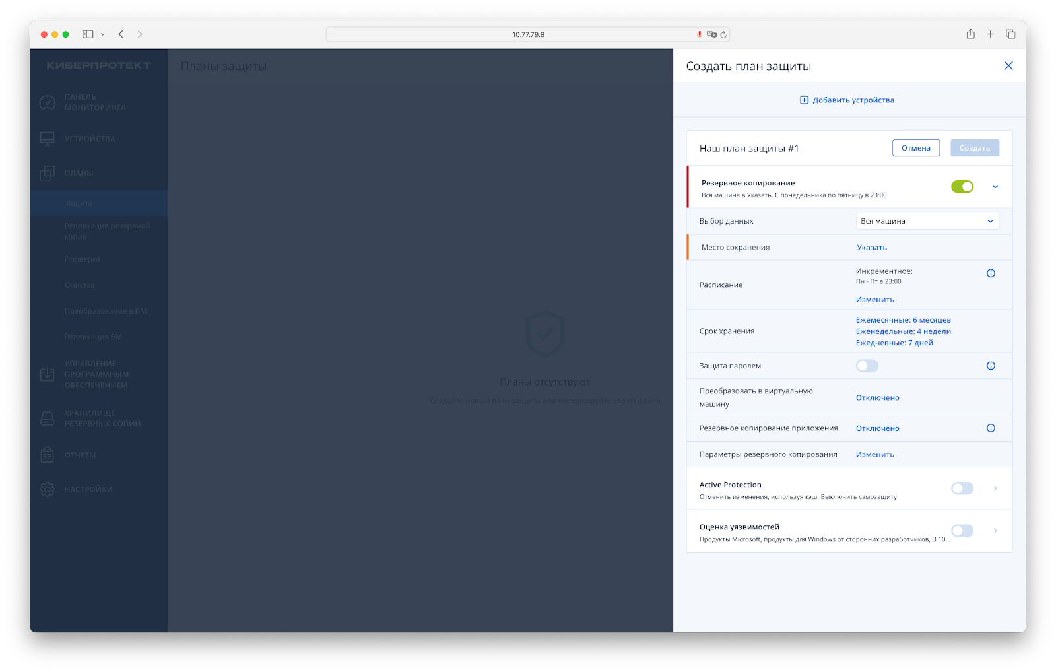Viewport: 1056px width, 672px height.
Task: Turn on Active Protection toggle
Action: point(962,488)
